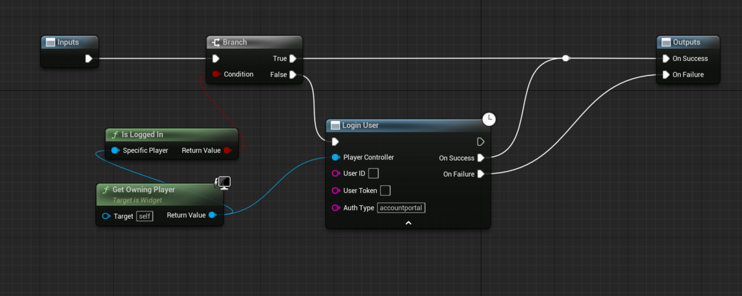Click the Login User hollow execution output pin
This screenshot has width=742, height=296.
click(x=480, y=142)
